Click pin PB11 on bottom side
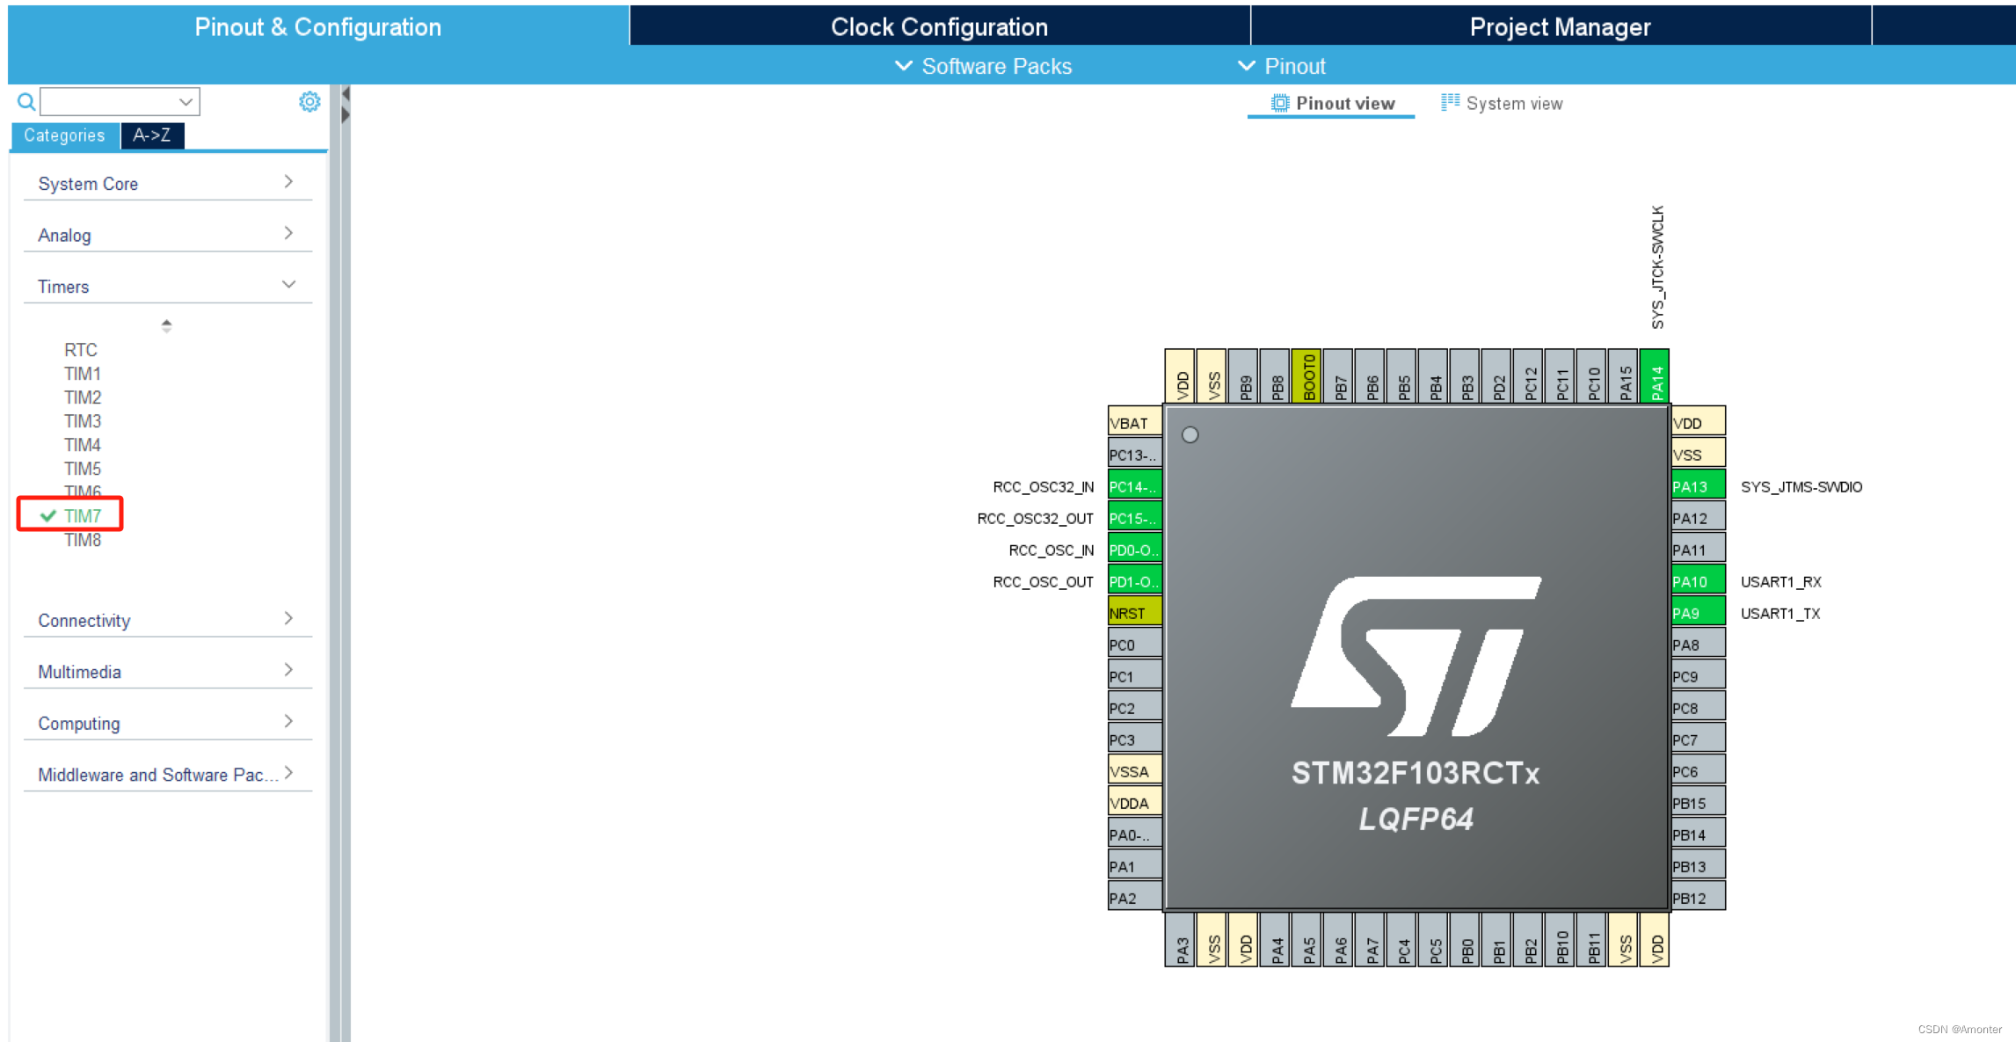 click(x=1591, y=939)
